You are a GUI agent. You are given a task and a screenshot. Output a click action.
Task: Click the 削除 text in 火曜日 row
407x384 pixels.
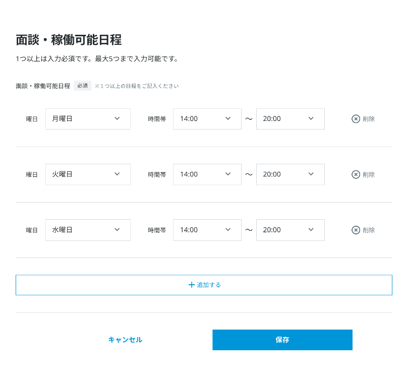pos(369,174)
